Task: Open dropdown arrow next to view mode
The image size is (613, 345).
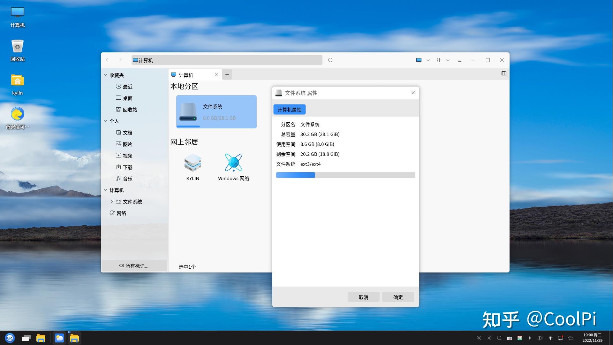Action: point(428,60)
